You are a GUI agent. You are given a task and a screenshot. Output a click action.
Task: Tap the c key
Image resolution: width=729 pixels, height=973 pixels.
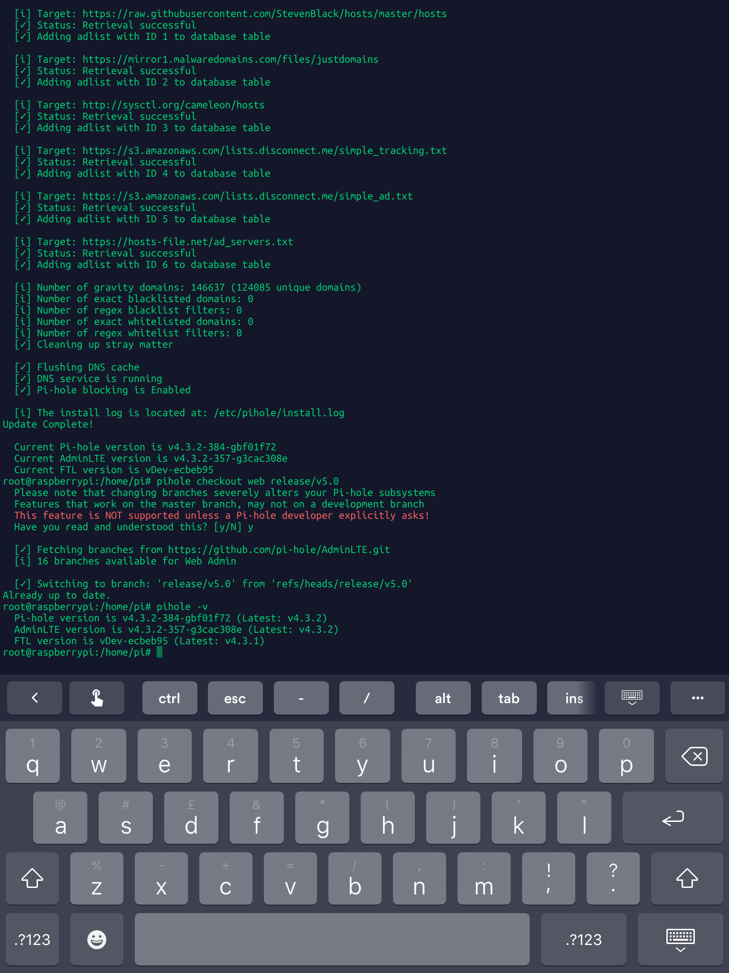[x=226, y=878]
